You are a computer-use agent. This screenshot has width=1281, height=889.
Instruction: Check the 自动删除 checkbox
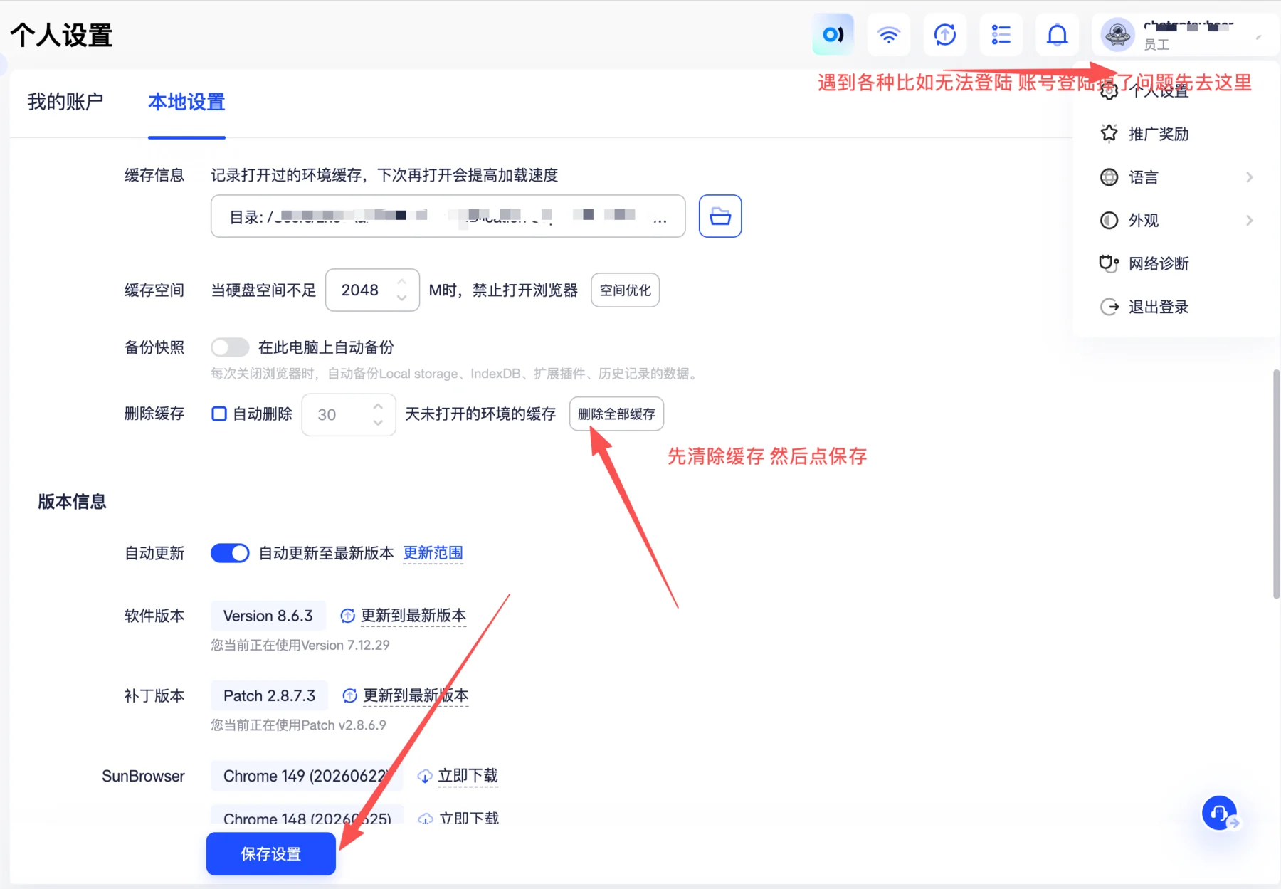[219, 414]
